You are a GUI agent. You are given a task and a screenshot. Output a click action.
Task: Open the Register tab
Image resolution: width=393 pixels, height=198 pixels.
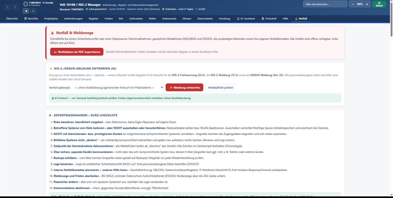tap(93, 19)
